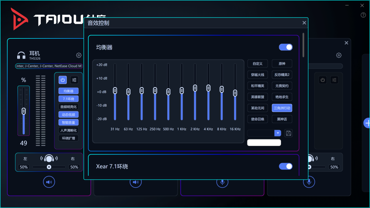The width and height of the screenshot is (370, 208).
Task: Click the headphone assigned apps list field
Action: [49, 66]
